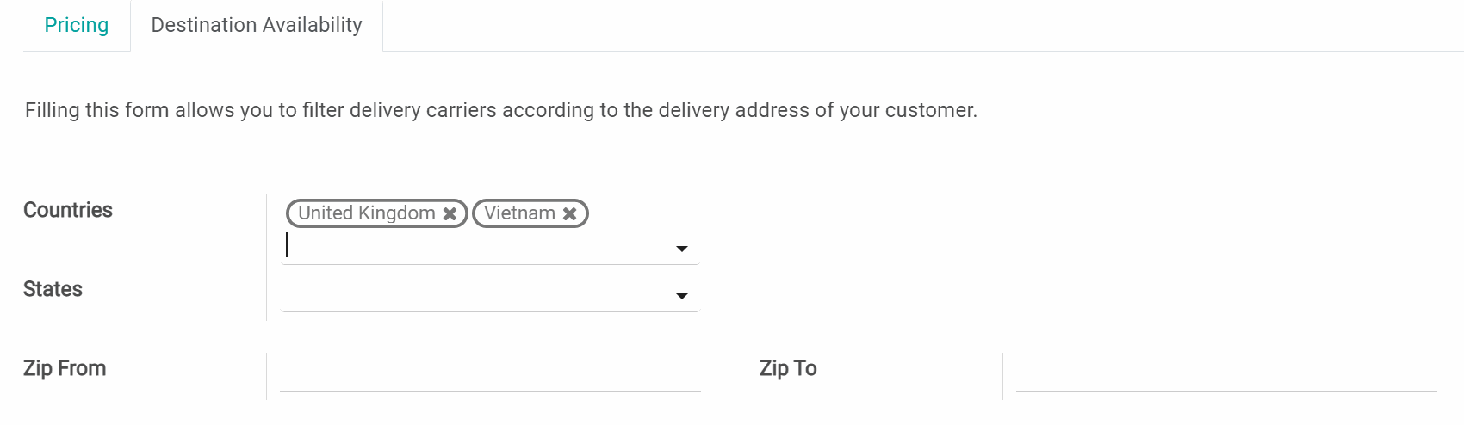This screenshot has height=425, width=1464.
Task: Click the States field label
Action: [53, 289]
